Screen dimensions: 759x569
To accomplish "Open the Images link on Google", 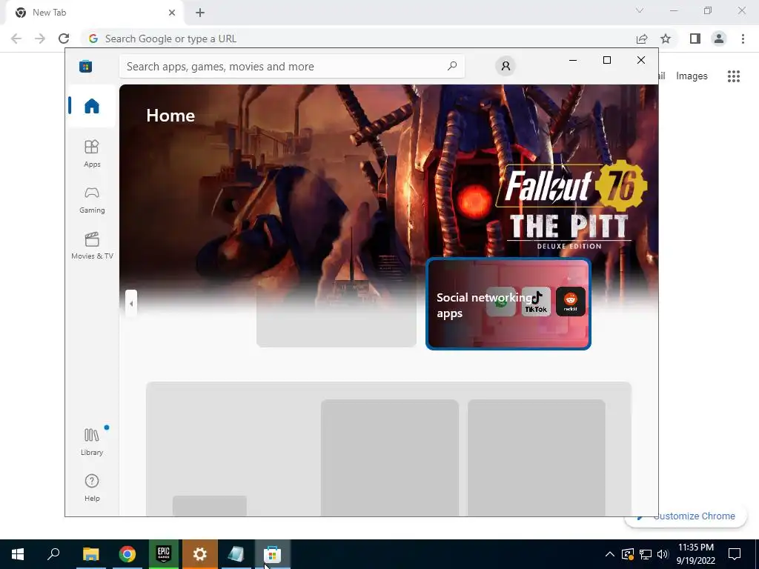I will pos(692,76).
